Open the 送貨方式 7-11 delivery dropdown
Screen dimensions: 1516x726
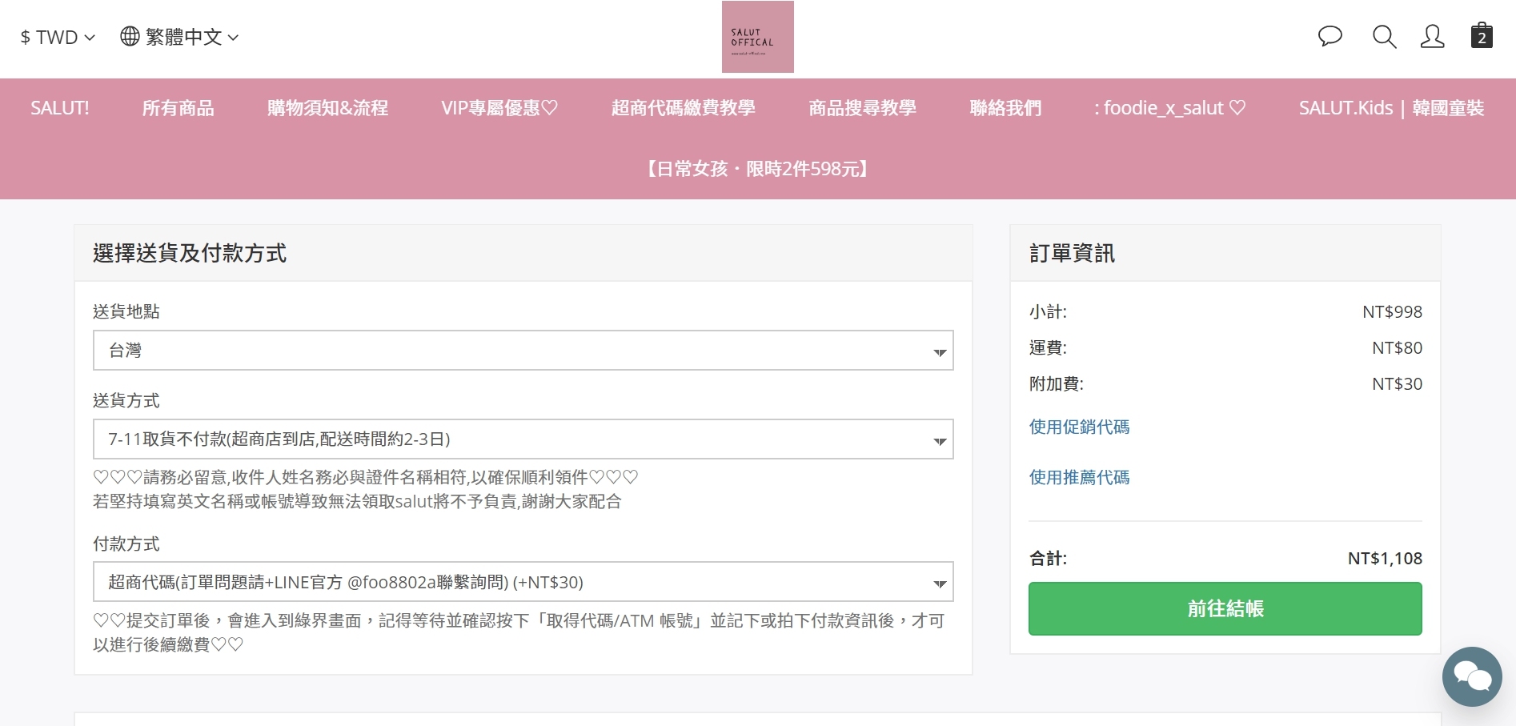click(x=523, y=439)
